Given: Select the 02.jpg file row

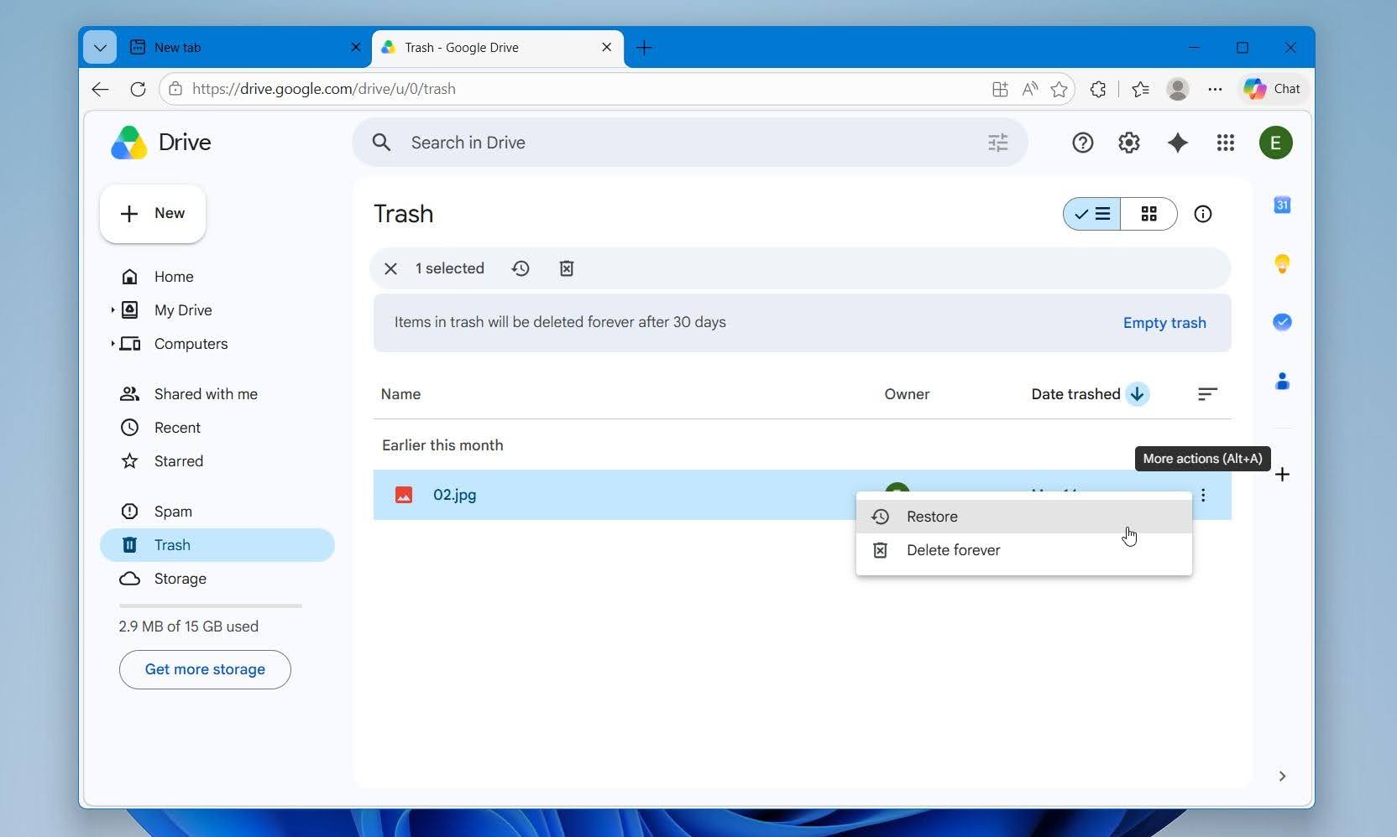Looking at the screenshot, I should point(802,495).
